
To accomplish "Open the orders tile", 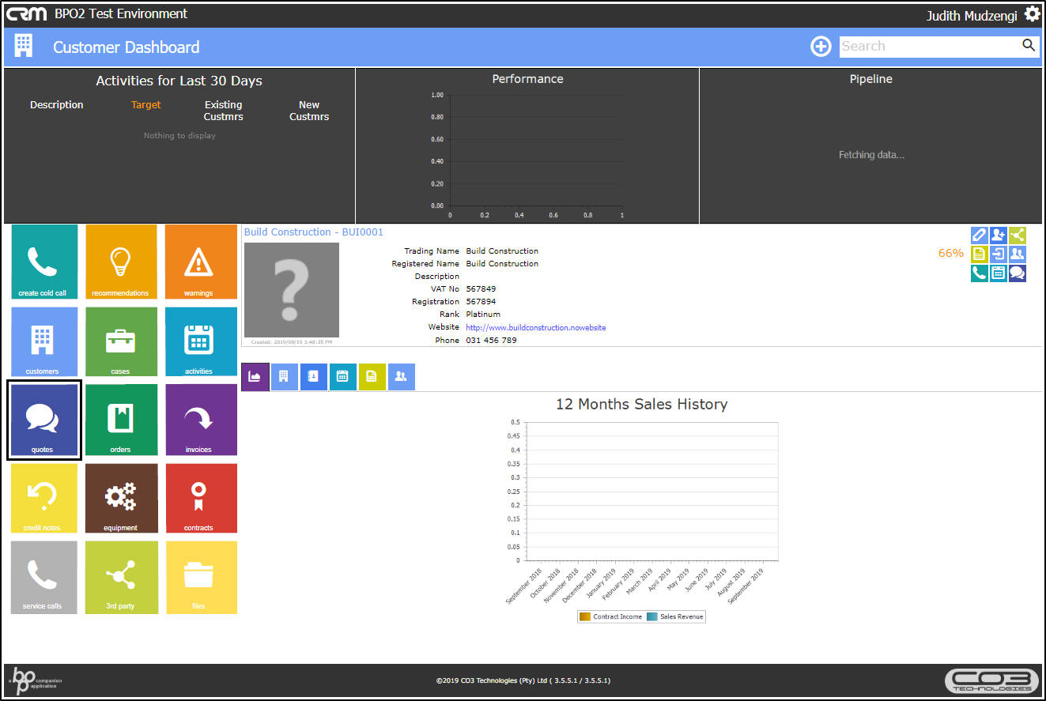I will coord(121,420).
